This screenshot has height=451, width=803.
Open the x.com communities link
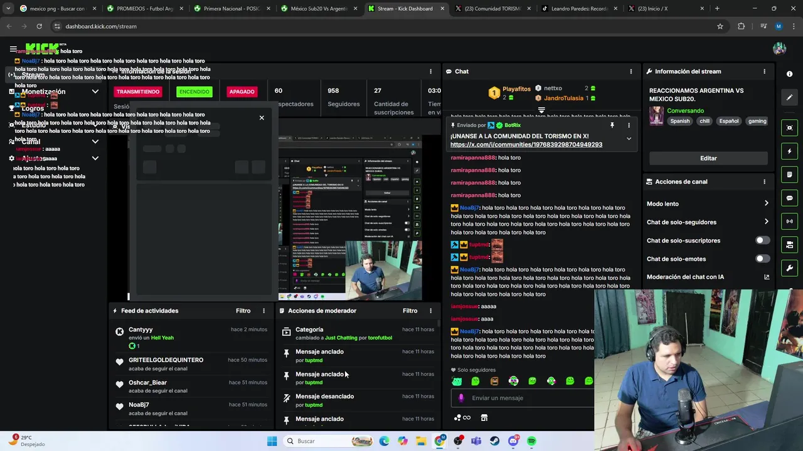526,145
